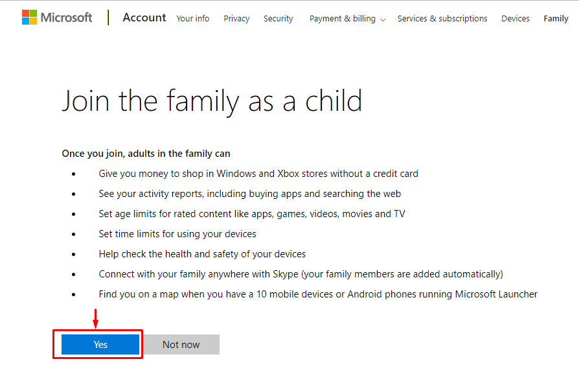
Task: Go to the Devices tab
Action: click(516, 19)
